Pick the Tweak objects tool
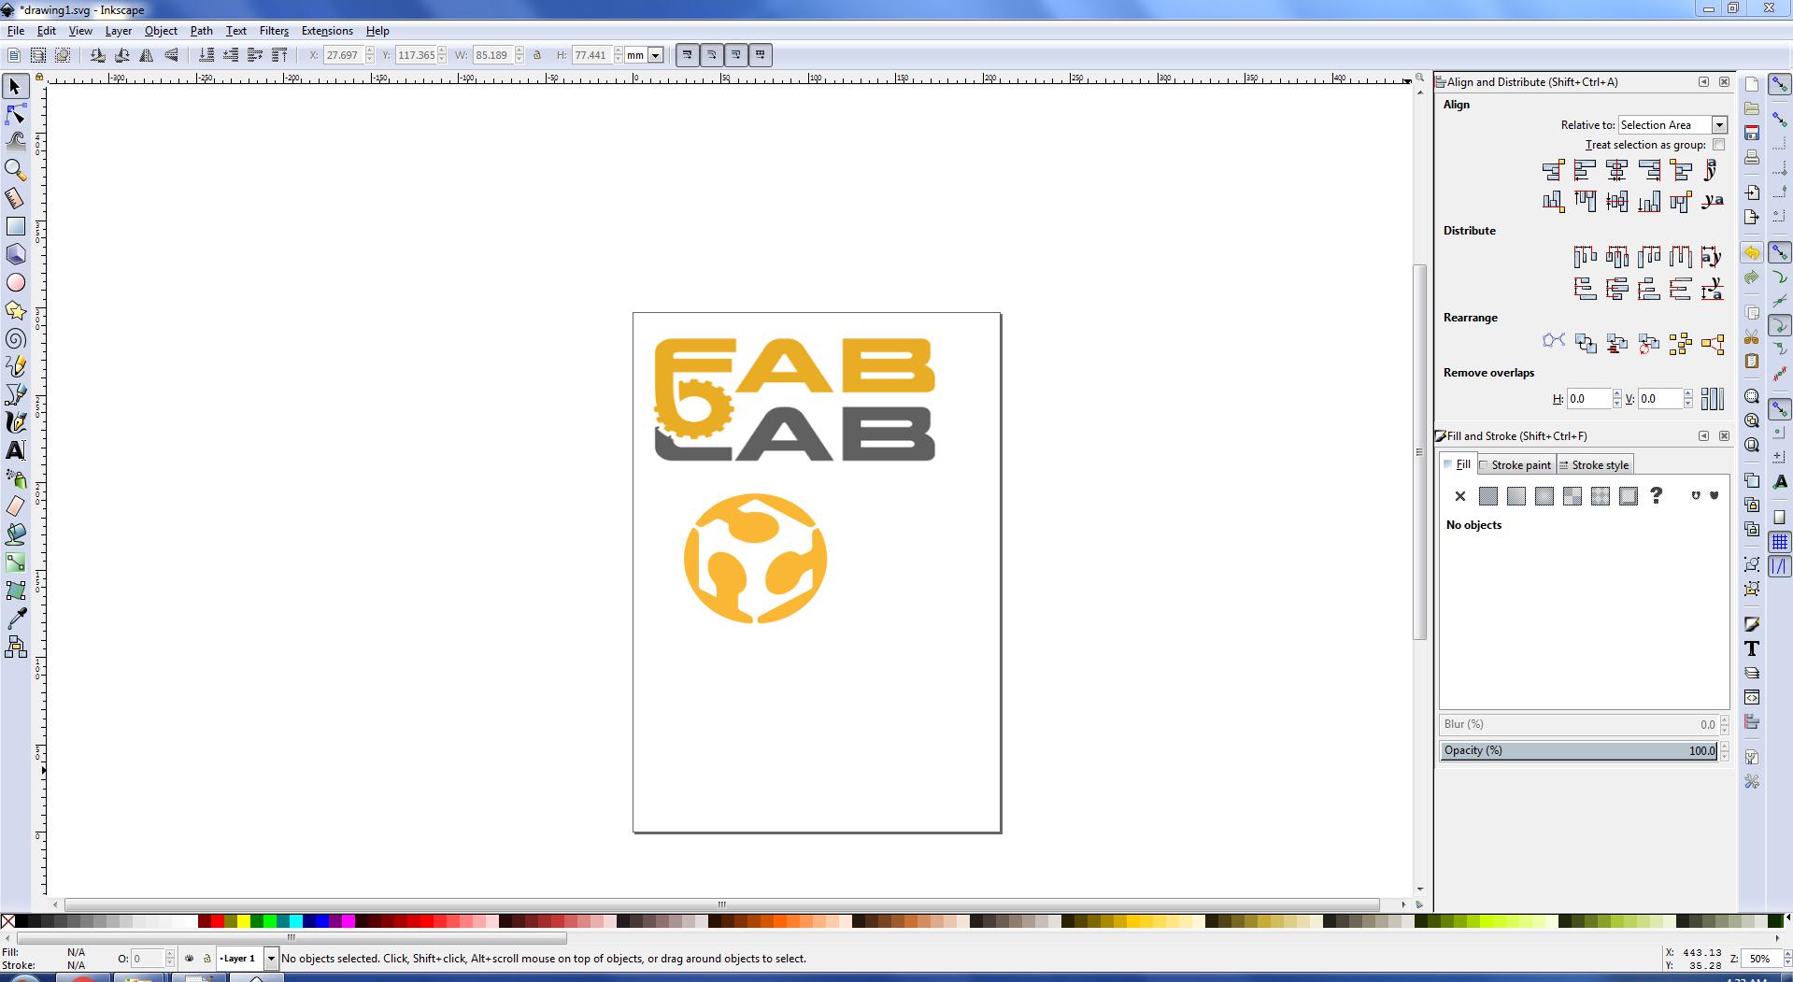 tap(16, 142)
